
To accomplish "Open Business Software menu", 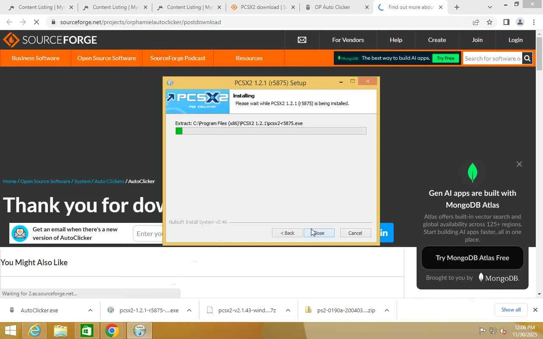I will pyautogui.click(x=36, y=58).
